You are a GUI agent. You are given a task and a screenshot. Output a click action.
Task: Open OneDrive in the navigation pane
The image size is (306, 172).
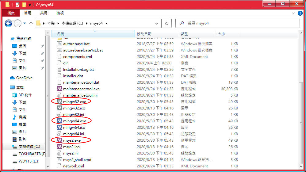[21, 78]
